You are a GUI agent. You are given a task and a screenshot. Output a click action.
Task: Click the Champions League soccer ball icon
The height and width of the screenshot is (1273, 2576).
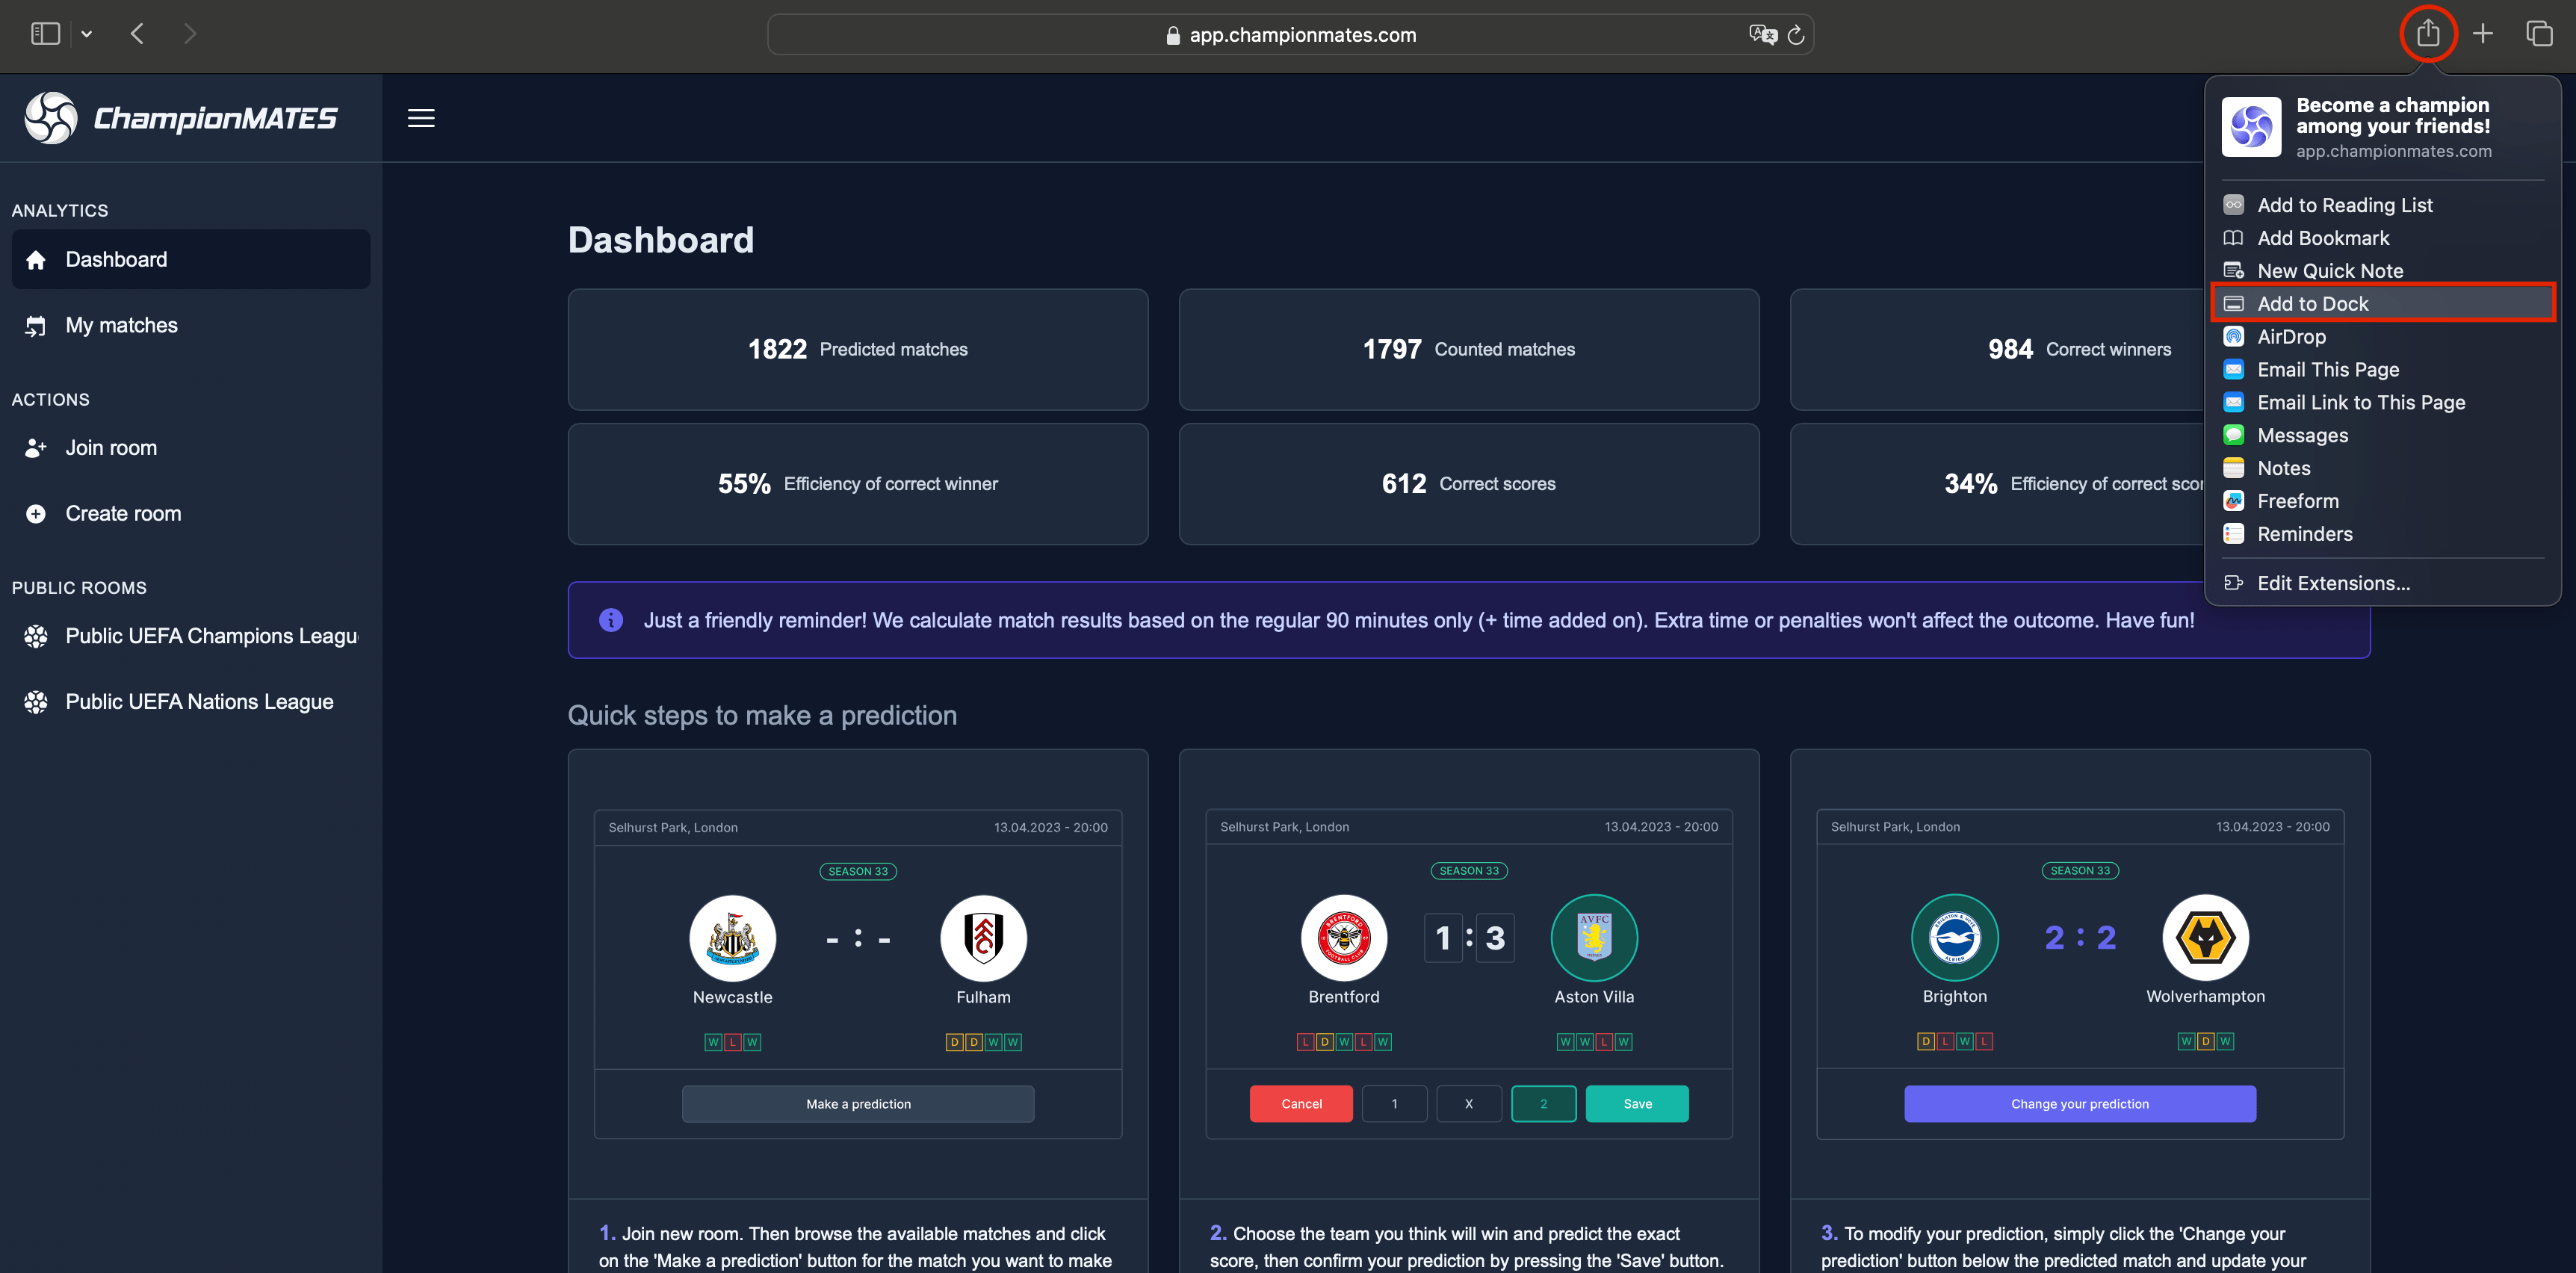point(36,636)
